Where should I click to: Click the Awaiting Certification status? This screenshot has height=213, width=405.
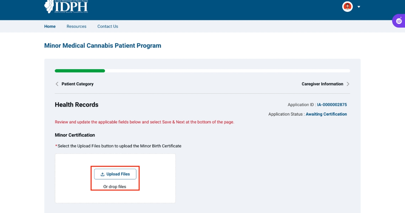click(326, 114)
